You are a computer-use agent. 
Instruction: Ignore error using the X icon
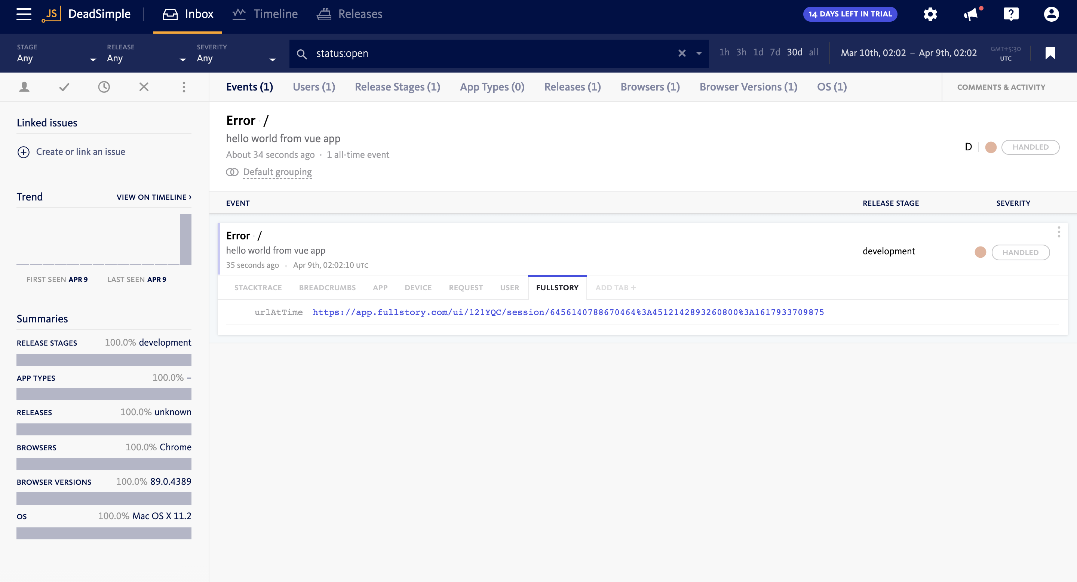144,87
